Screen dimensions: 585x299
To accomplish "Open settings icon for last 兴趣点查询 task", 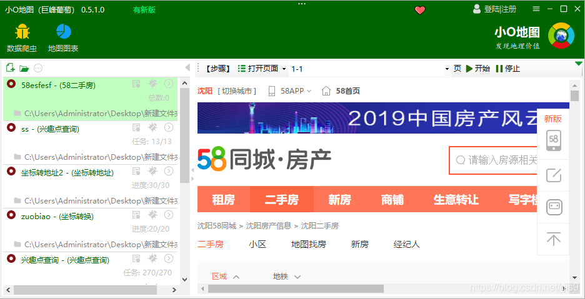I will coord(136,258).
